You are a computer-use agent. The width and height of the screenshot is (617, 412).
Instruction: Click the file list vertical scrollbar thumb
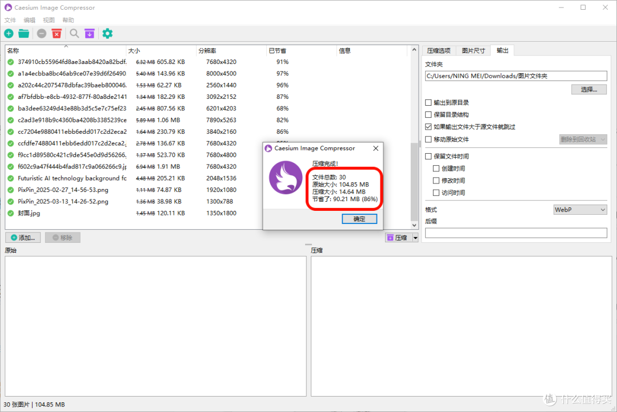click(x=414, y=181)
